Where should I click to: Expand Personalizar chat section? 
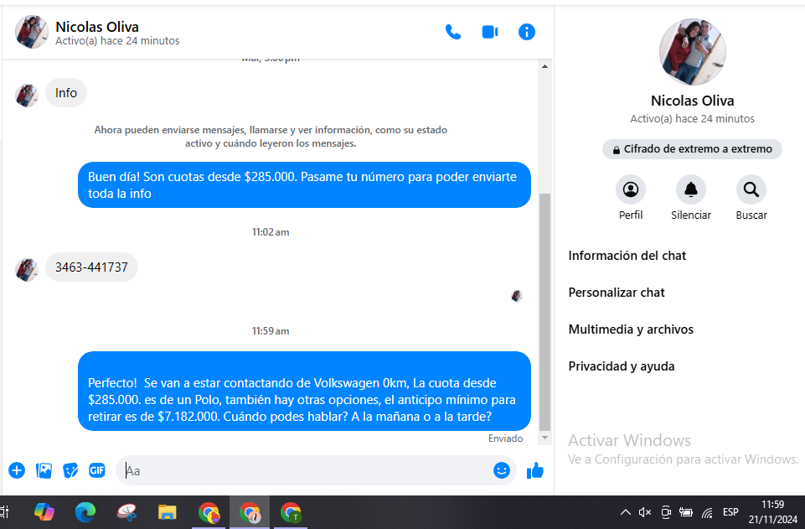point(616,293)
